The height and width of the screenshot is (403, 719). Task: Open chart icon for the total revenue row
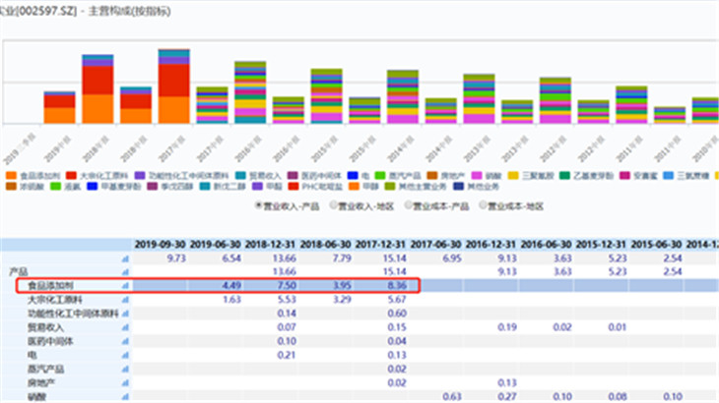[x=125, y=259]
